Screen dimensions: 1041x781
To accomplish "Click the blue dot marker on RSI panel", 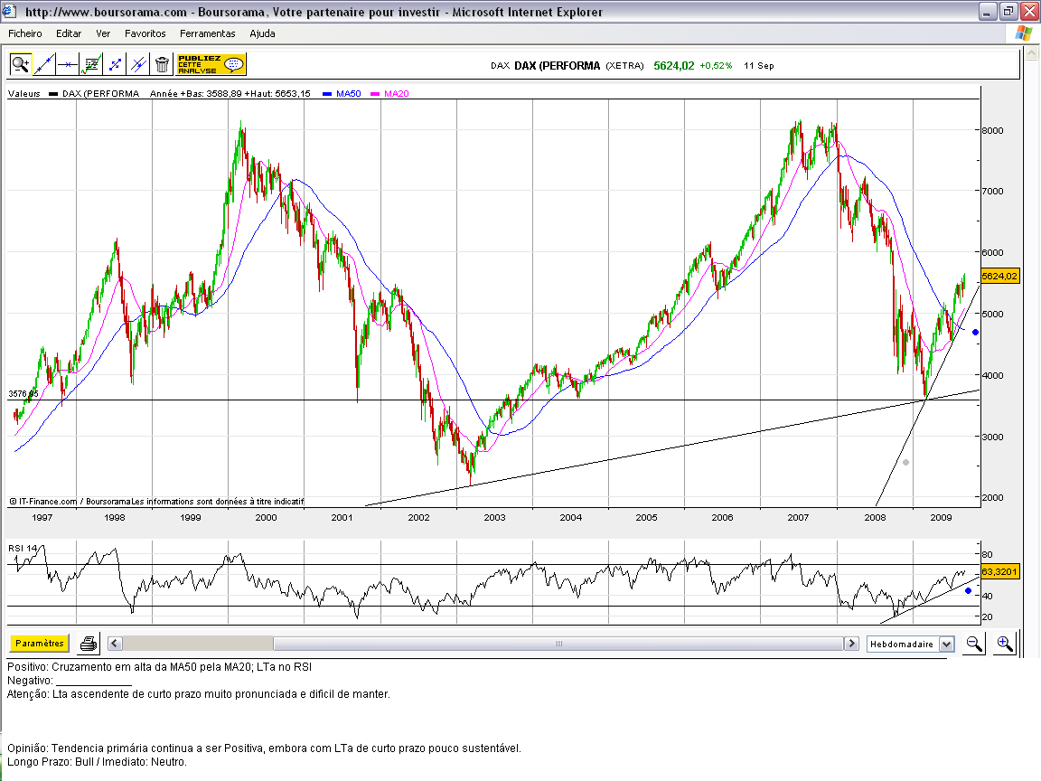I will tap(968, 590).
